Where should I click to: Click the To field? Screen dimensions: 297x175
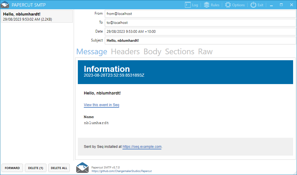coord(200,23)
